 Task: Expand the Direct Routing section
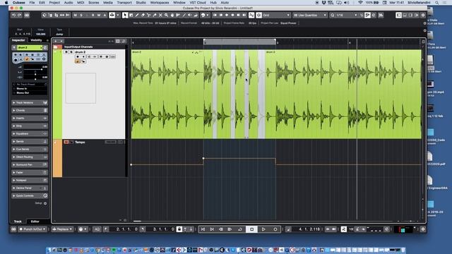coord(30,157)
